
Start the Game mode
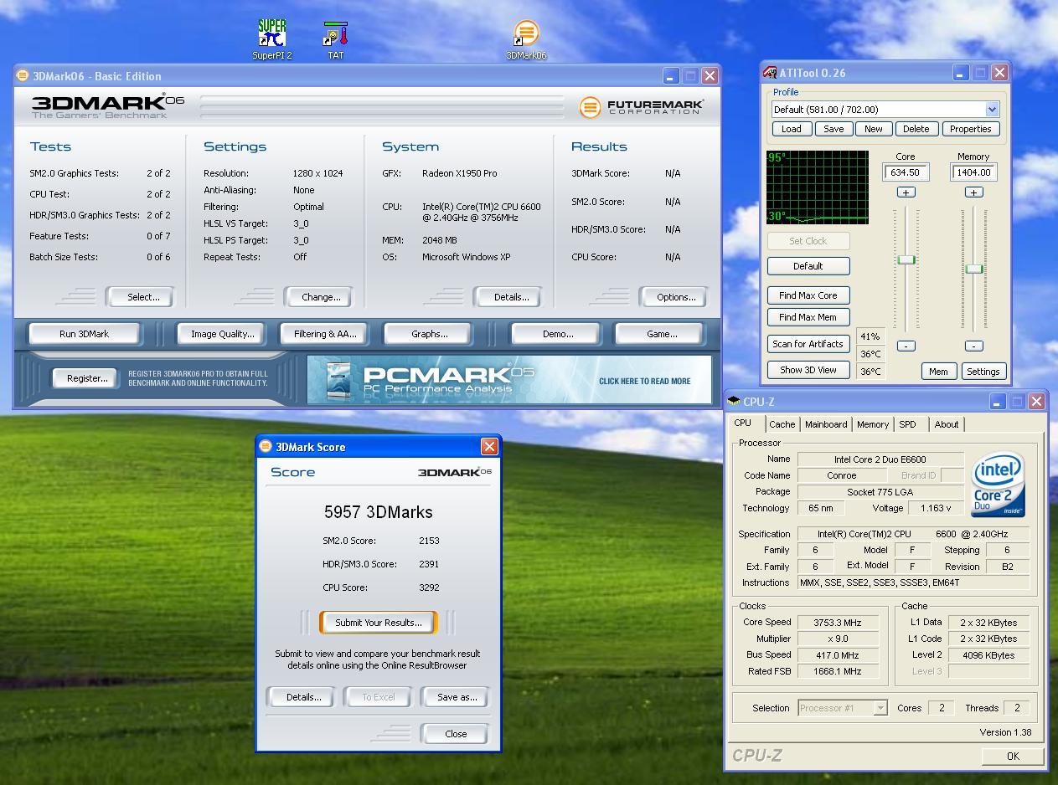(662, 334)
